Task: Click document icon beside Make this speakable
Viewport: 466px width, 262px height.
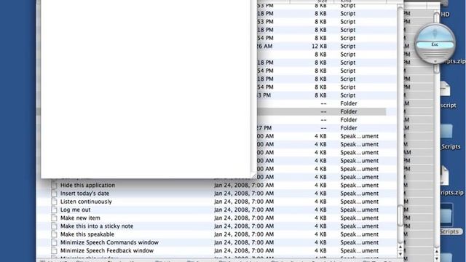Action: click(54, 234)
